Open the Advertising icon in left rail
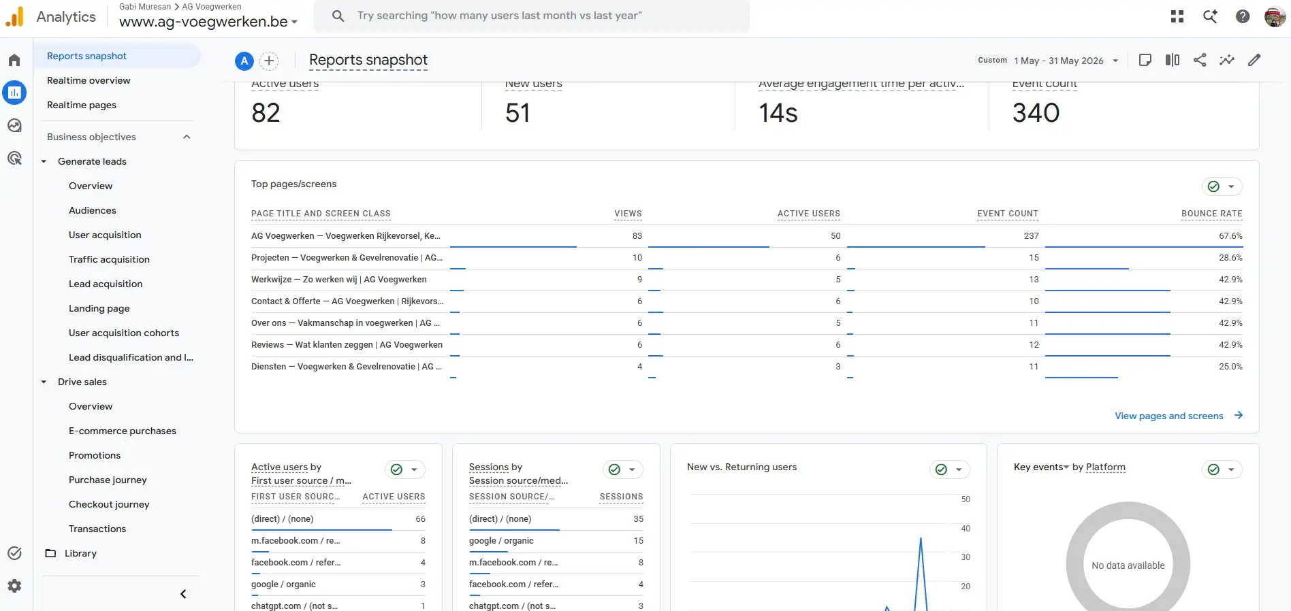The image size is (1291, 611). (14, 158)
